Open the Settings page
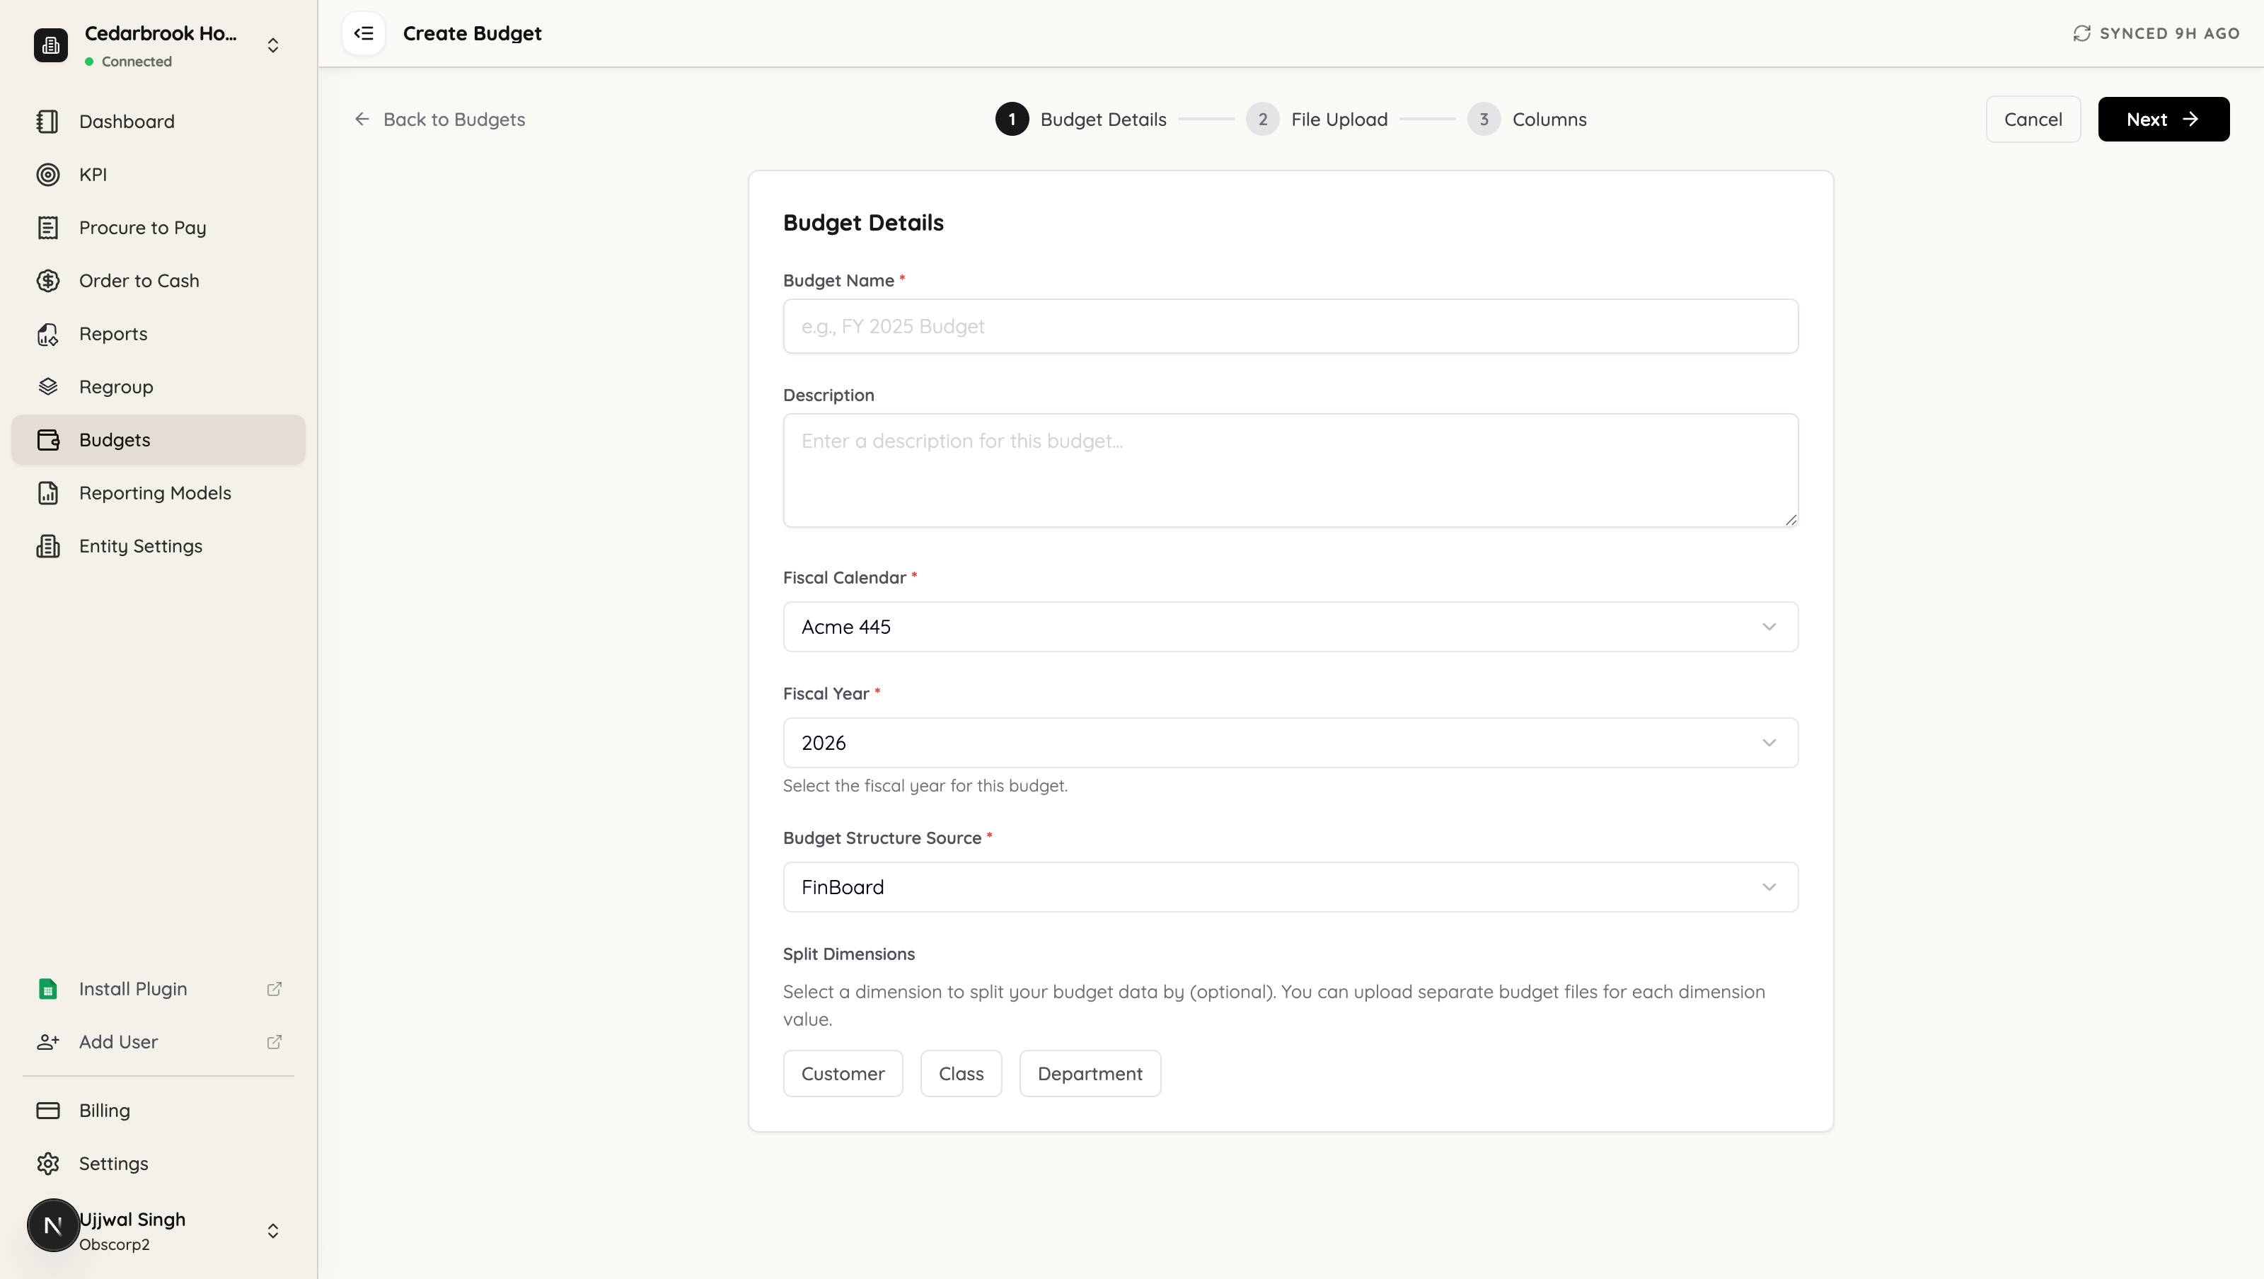Image resolution: width=2264 pixels, height=1279 pixels. click(x=158, y=1163)
